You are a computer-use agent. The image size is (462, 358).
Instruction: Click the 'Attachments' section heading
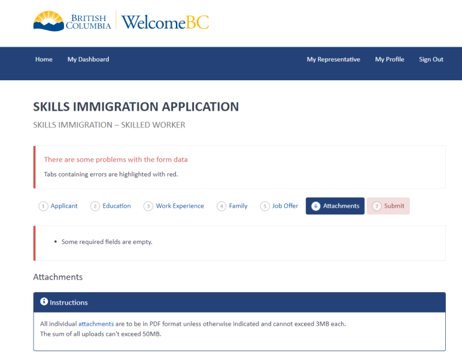pos(58,277)
